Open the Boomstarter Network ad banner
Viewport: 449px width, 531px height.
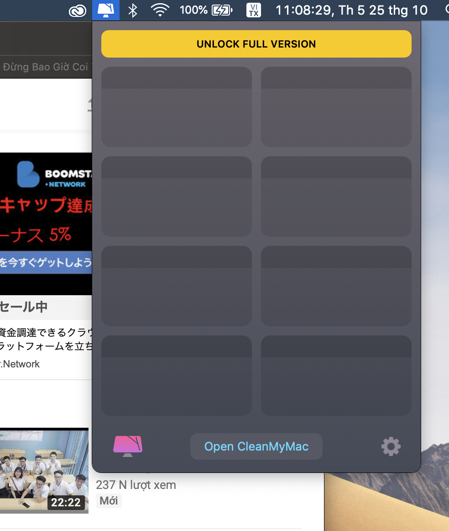pyautogui.click(x=46, y=223)
